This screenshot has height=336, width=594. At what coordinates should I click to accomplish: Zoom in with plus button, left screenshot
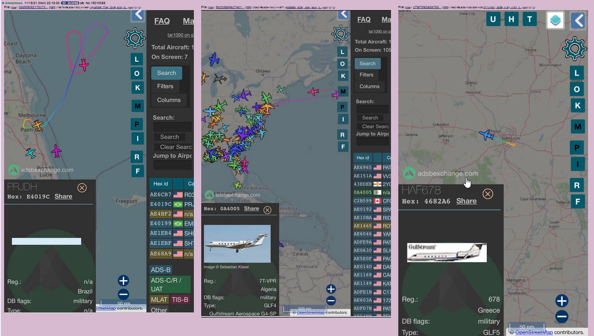tap(123, 281)
